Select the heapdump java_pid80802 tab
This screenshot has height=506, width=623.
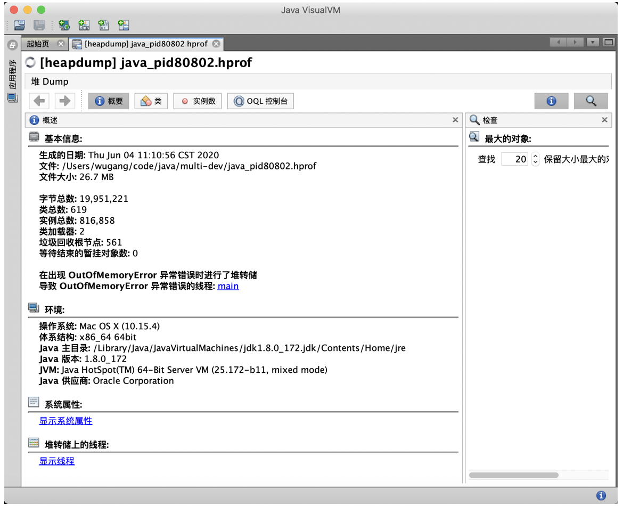[146, 44]
